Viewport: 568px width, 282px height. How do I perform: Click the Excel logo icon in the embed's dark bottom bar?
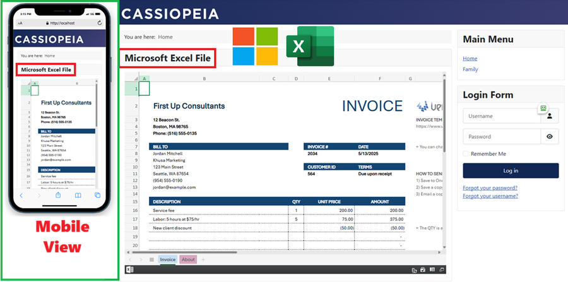click(x=129, y=269)
